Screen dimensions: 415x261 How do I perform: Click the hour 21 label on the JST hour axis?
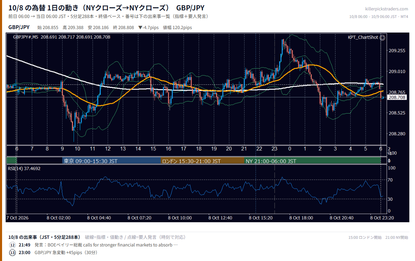point(244,149)
